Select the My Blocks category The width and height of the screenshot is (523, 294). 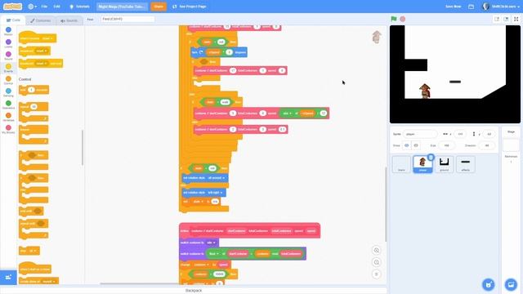click(8, 130)
